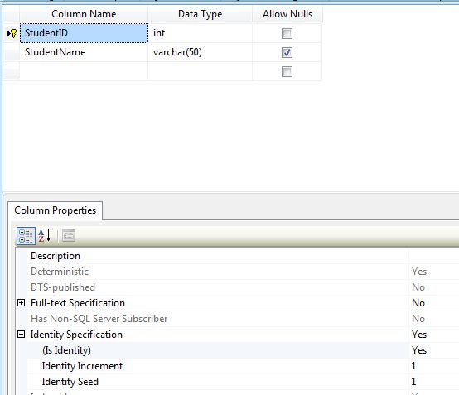Select the Full-text Specification property label

[x=78, y=303]
